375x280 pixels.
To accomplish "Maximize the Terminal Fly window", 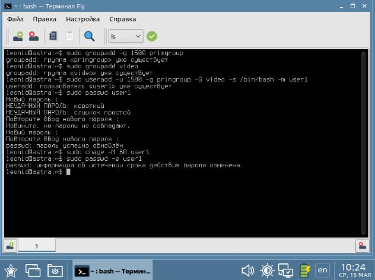I will click(x=353, y=6).
